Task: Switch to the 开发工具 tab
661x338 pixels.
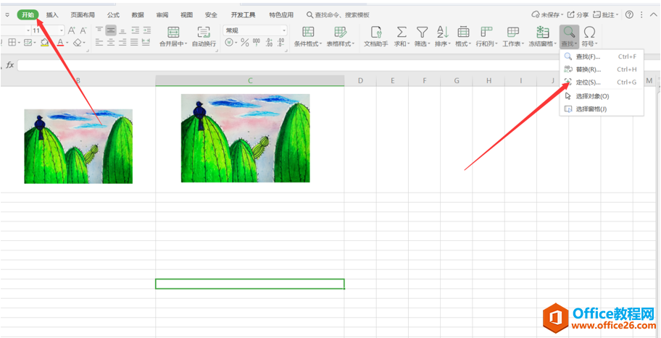Action: click(244, 14)
